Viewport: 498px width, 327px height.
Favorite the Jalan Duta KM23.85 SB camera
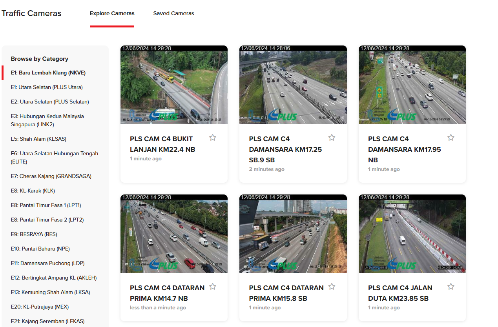point(451,287)
